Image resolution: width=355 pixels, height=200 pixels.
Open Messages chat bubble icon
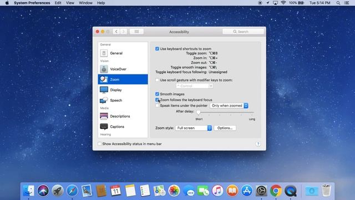189,191
